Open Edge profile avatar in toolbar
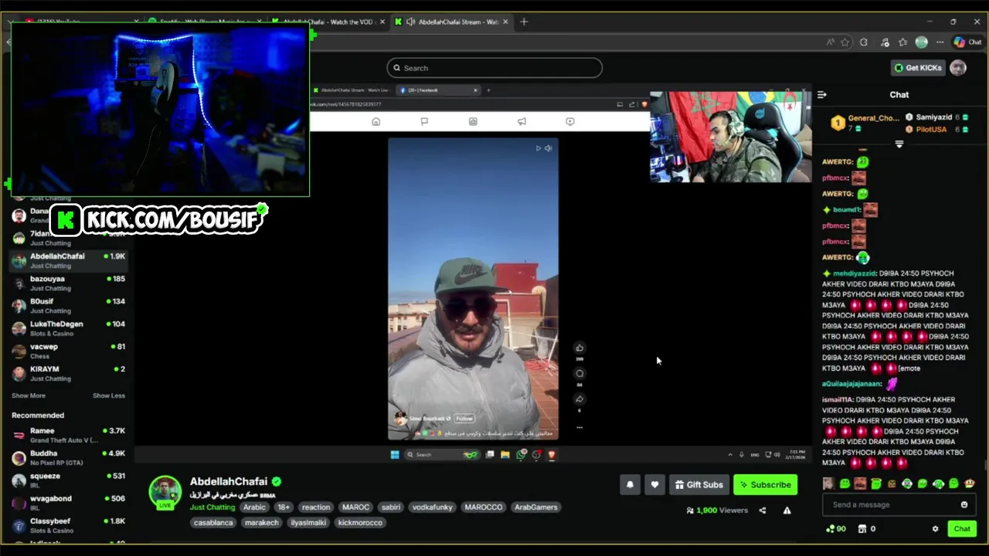This screenshot has height=556, width=989. click(921, 42)
